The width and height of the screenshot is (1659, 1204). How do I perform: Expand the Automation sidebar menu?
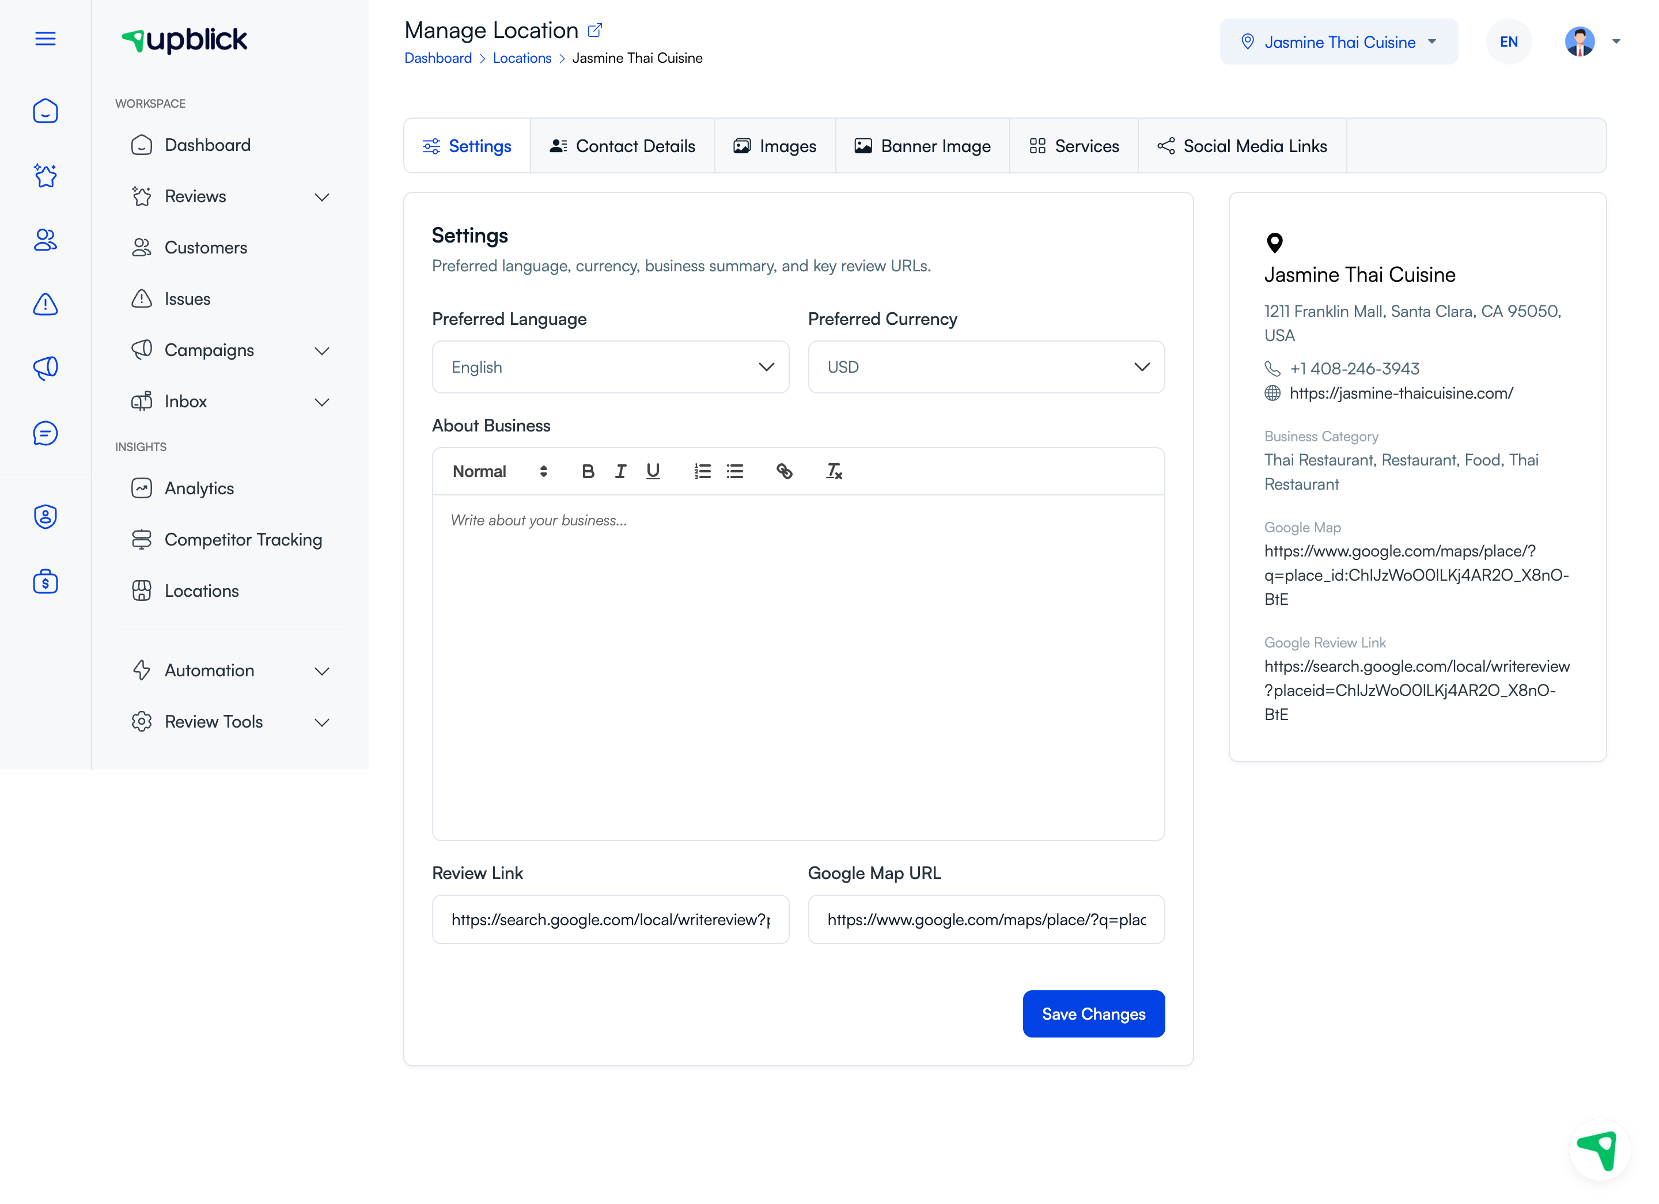pyautogui.click(x=230, y=671)
